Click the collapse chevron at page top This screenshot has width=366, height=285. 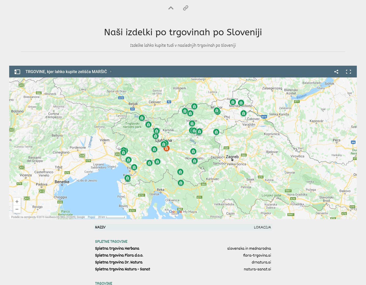point(171,8)
